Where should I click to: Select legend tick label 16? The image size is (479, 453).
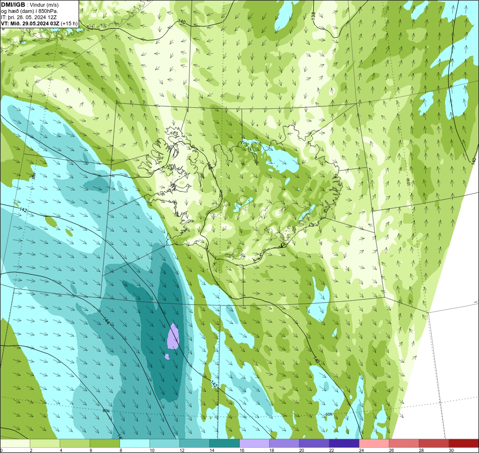click(x=241, y=450)
